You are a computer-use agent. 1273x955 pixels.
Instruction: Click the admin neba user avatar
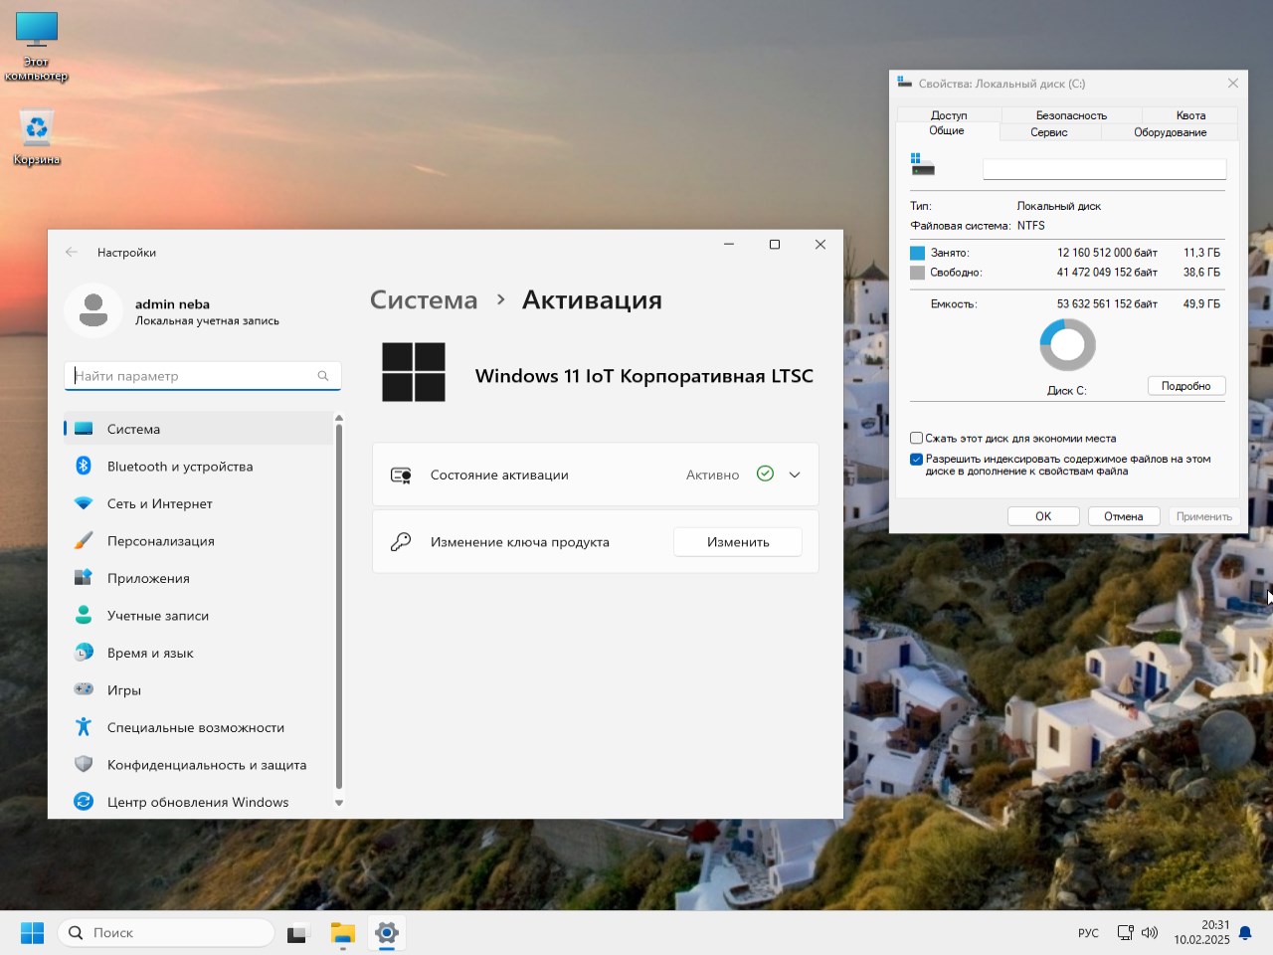[x=93, y=310]
